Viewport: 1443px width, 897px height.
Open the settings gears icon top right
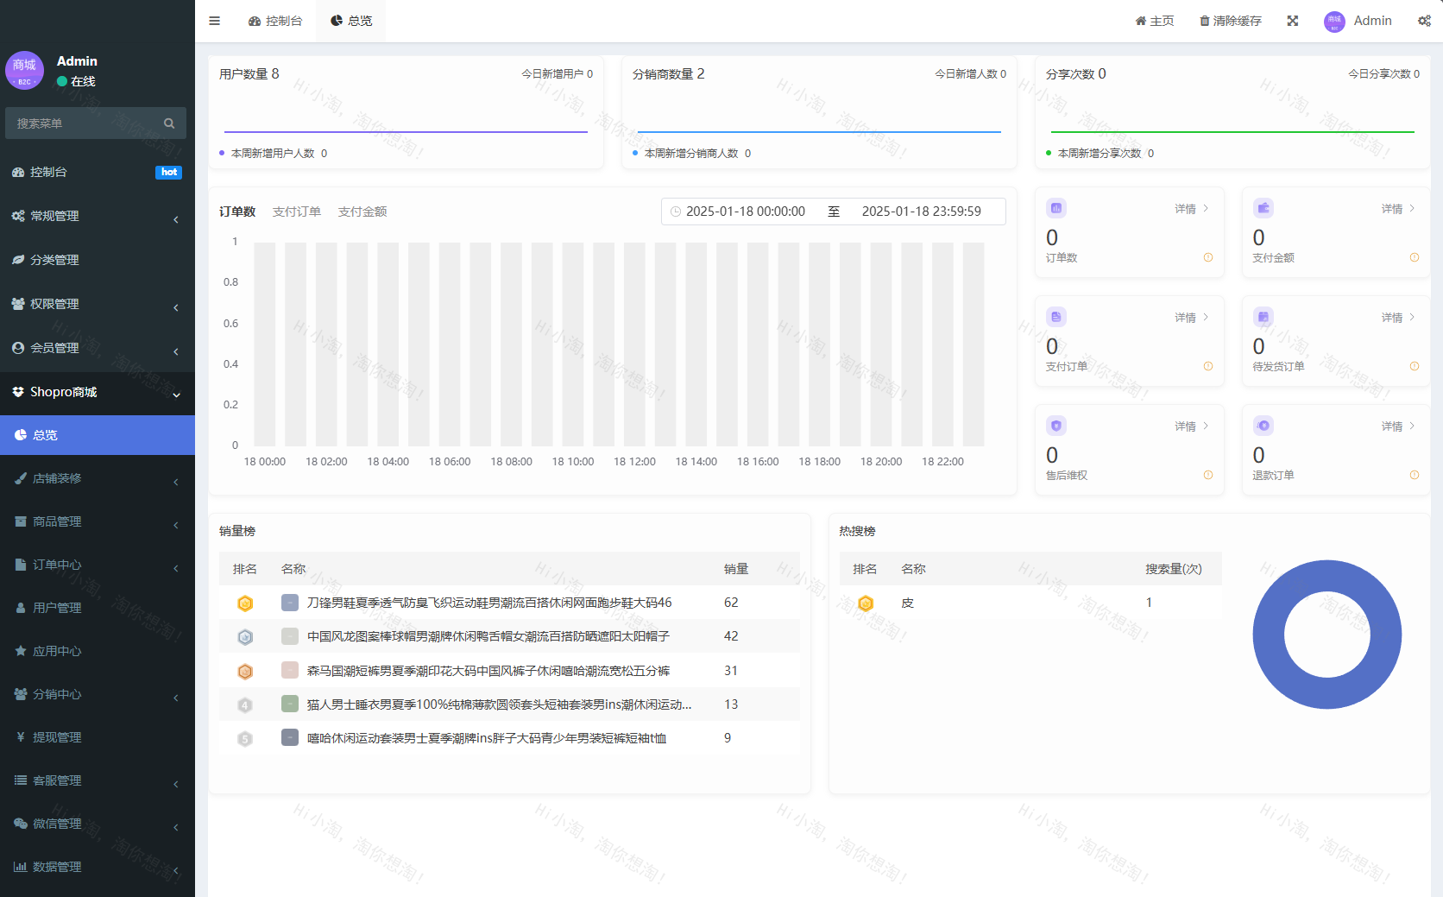click(1424, 21)
